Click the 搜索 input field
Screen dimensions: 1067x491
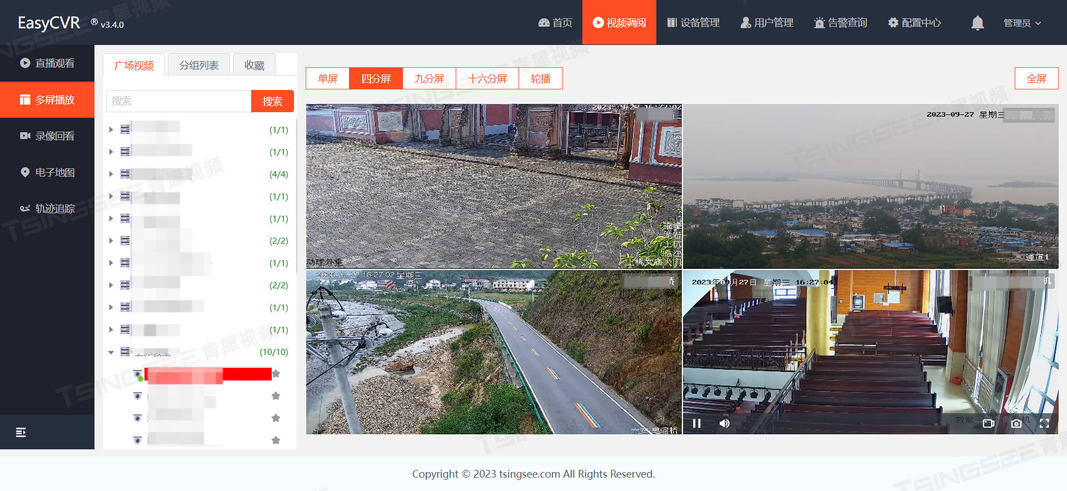[x=178, y=101]
